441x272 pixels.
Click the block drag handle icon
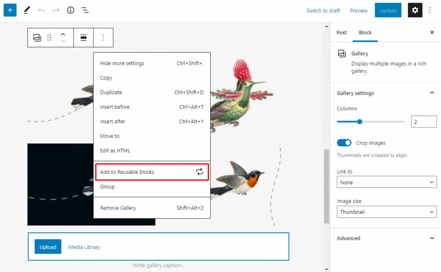[49, 38]
